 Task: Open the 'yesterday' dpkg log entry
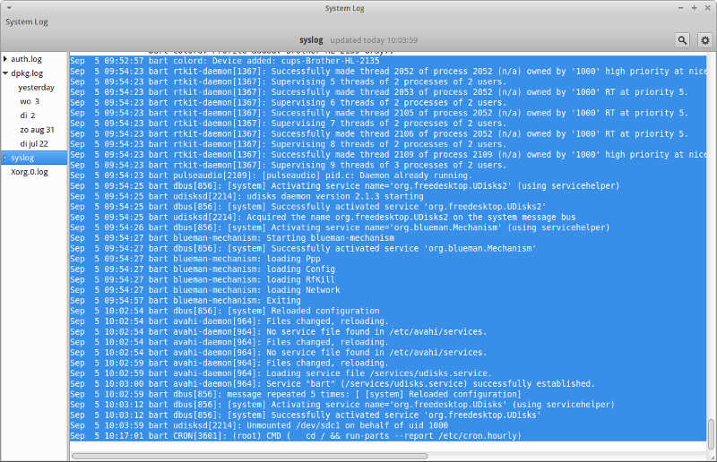[36, 87]
